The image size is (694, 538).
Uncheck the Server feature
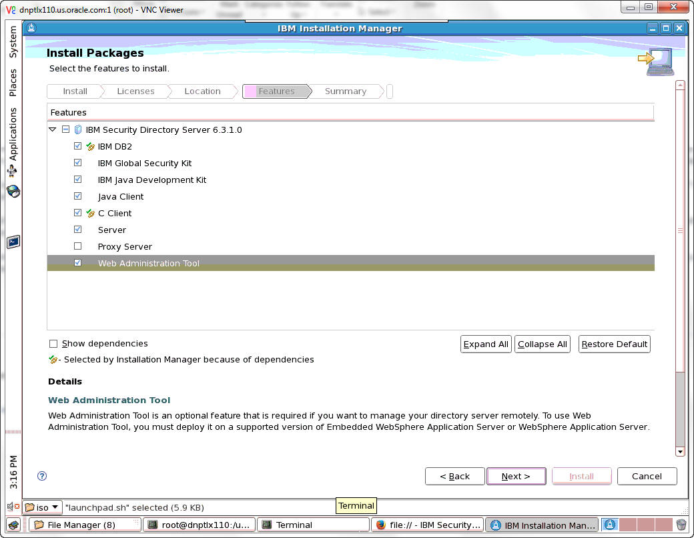(x=78, y=230)
